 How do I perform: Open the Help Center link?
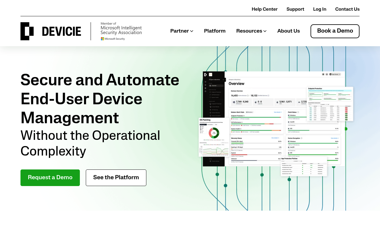pos(265,9)
